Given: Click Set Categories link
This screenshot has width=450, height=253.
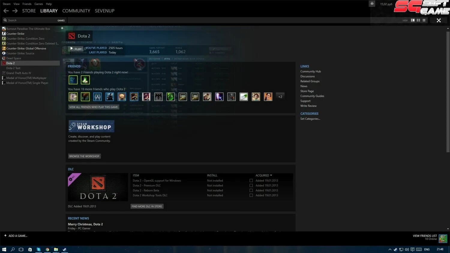Looking at the screenshot, I should (310, 119).
